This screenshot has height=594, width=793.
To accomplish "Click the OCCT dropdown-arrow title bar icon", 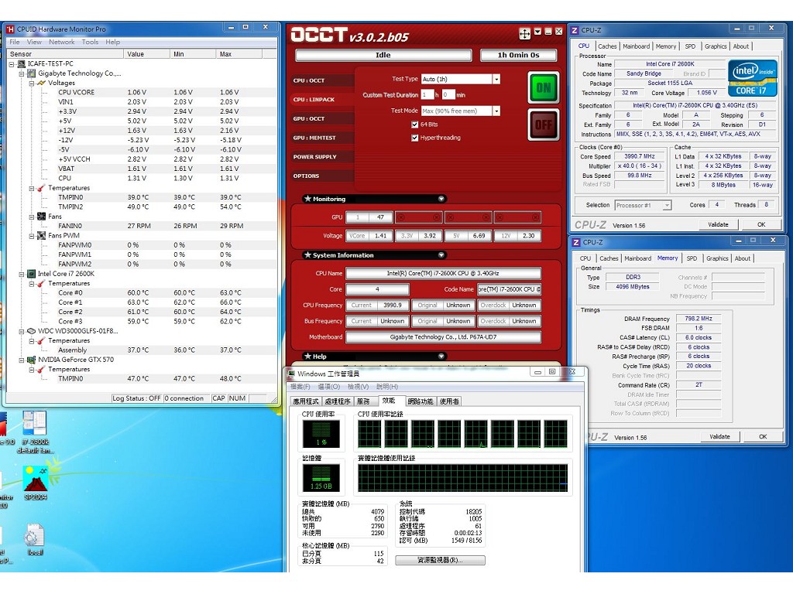I will click(x=537, y=31).
